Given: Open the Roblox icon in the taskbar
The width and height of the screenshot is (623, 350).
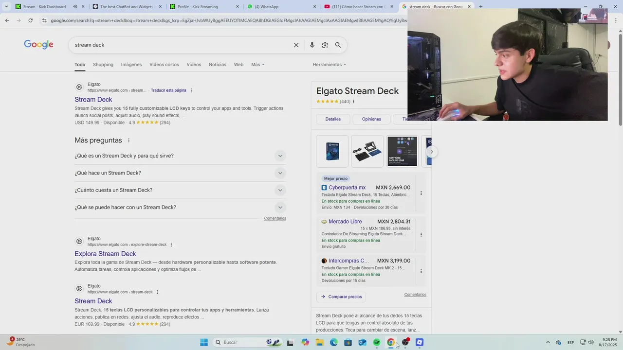Looking at the screenshot, I should point(420,342).
